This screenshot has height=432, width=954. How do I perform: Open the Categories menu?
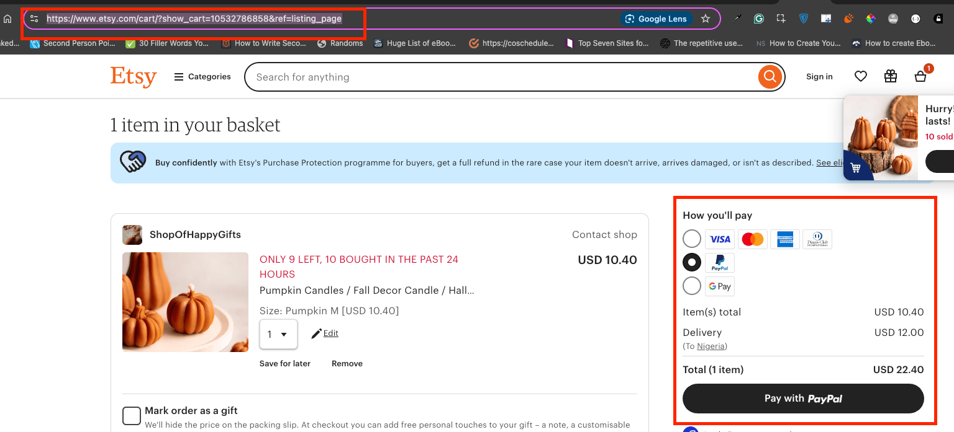[x=202, y=77]
